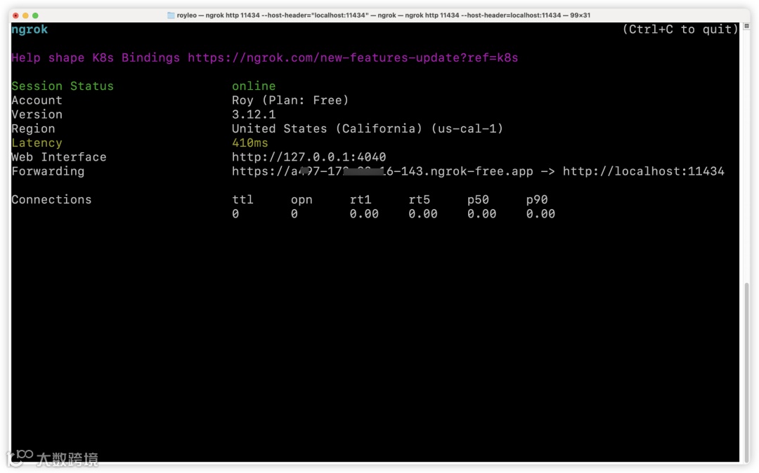The height and width of the screenshot is (473, 759).
Task: Click 'United States (California) (us-cal-1)' value
Action: click(x=368, y=129)
